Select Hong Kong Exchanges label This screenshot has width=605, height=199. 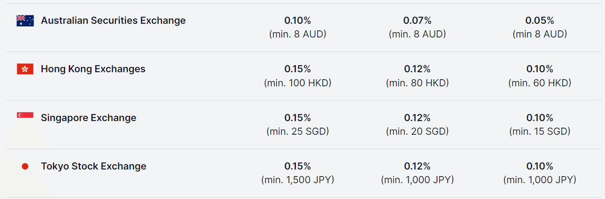pyautogui.click(x=93, y=69)
